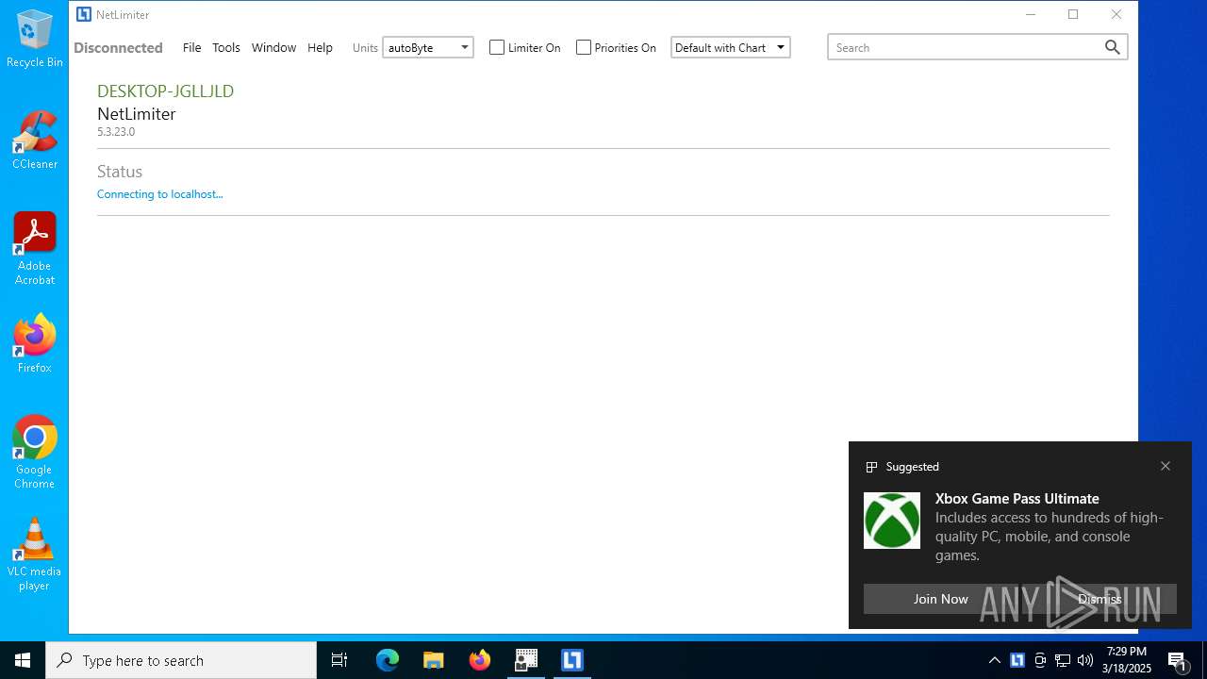The width and height of the screenshot is (1207, 679).
Task: Select the VLC media player desktop icon
Action: [x=35, y=554]
